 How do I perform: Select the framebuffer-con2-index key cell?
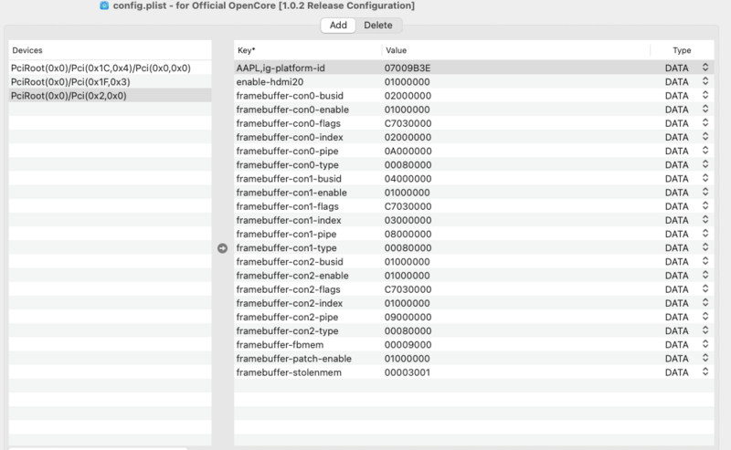click(x=290, y=303)
